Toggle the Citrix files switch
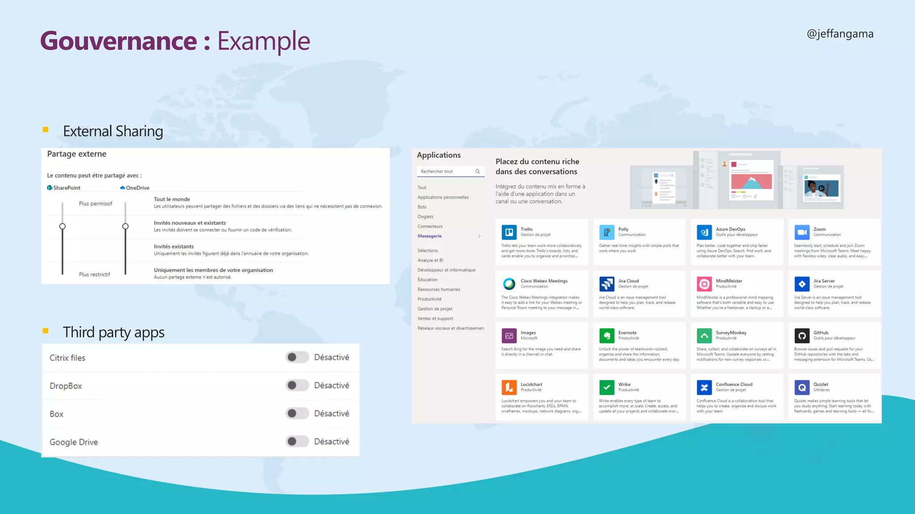 297,357
